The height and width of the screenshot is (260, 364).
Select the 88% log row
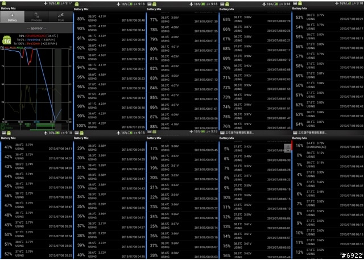tap(183, 126)
